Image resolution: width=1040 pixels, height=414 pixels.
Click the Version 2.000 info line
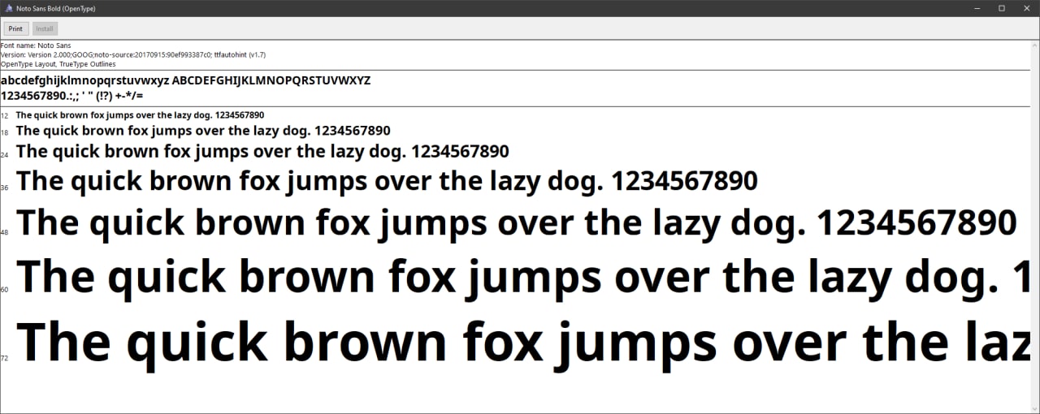[x=133, y=54]
